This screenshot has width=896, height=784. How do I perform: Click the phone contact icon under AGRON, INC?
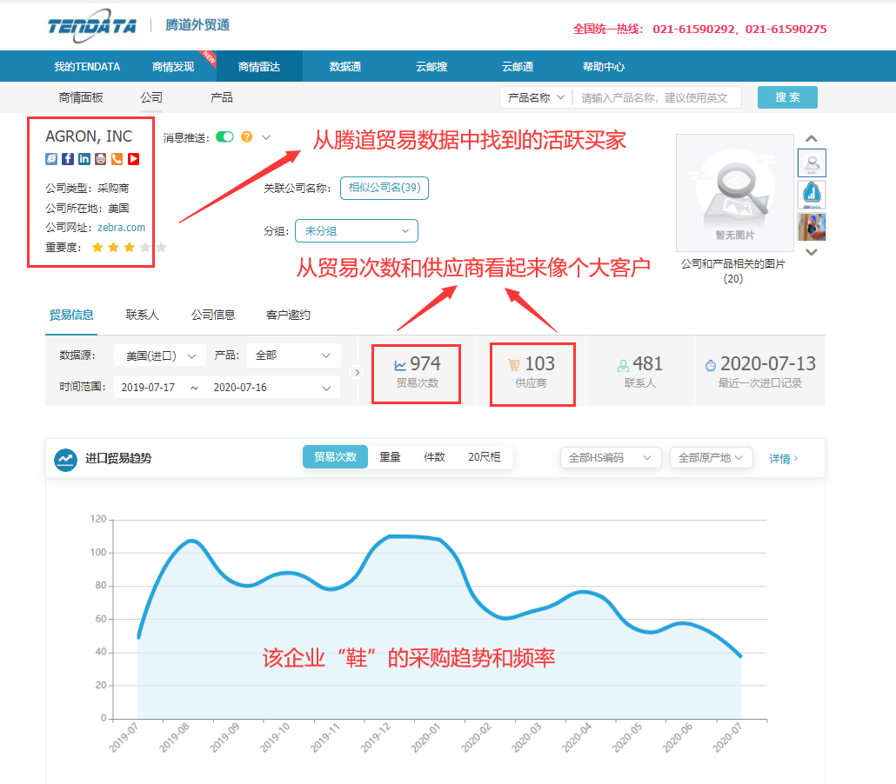coord(117,159)
